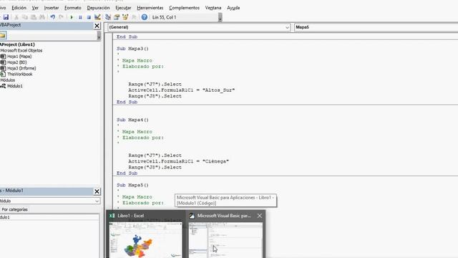The width and height of the screenshot is (458, 258).
Task: Pause execution with the Break icon
Action: click(x=80, y=17)
